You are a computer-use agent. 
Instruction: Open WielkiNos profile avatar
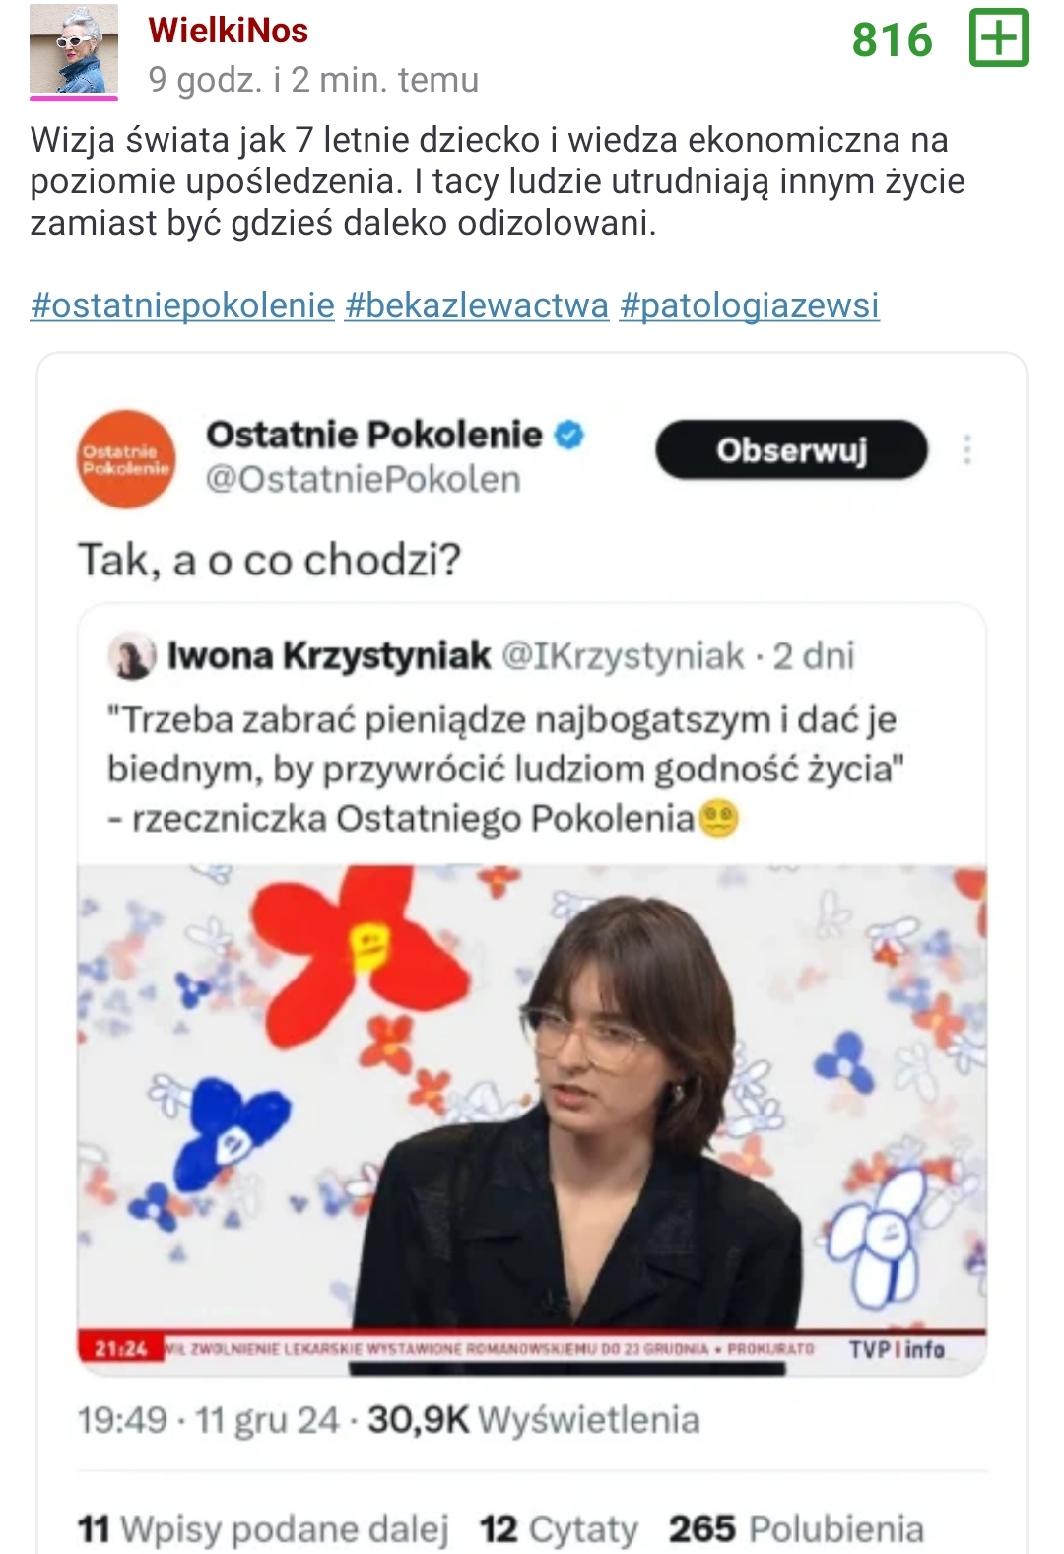[x=74, y=49]
